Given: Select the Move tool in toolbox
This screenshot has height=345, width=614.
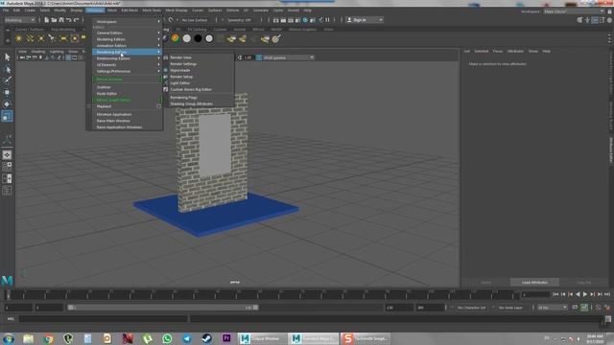Looking at the screenshot, I should (x=7, y=92).
